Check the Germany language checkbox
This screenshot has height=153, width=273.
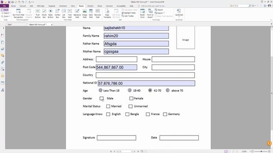coord(165,114)
